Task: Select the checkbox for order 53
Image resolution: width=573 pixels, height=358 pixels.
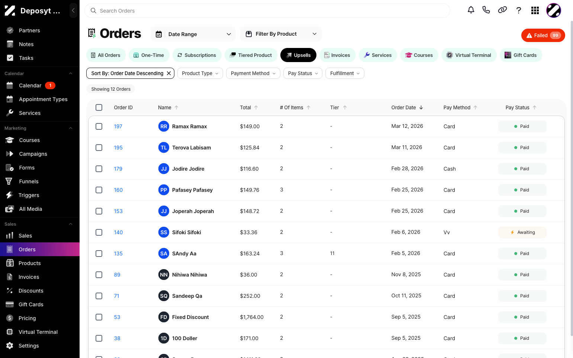Action: coord(99,317)
